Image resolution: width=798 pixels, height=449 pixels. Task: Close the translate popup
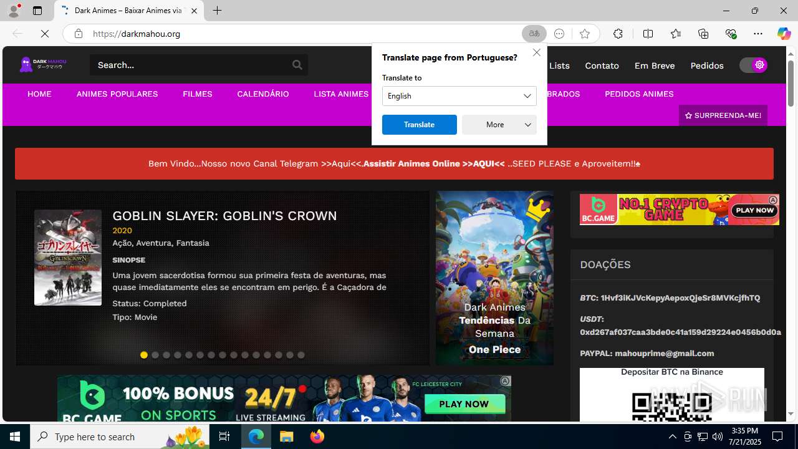point(537,52)
